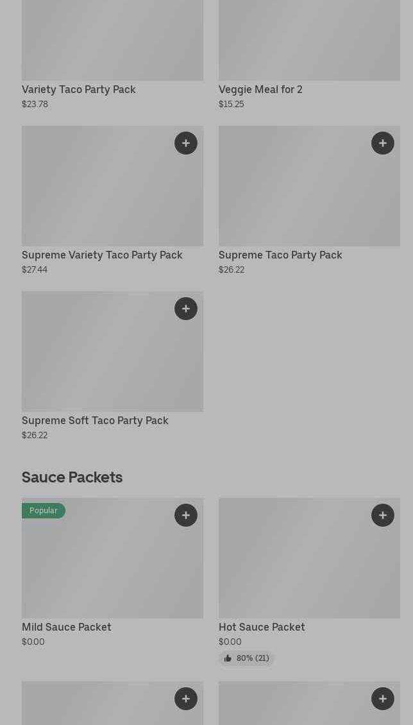The image size is (413, 725).
Task: Select Hot Sauce Packet name
Action: [x=262, y=627]
